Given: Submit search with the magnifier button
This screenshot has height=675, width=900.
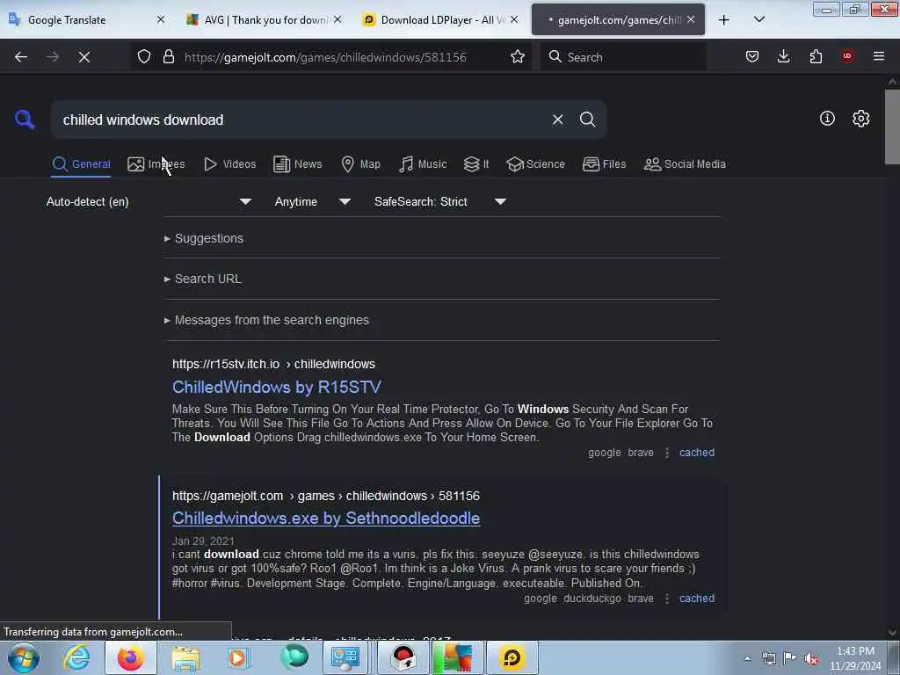Looking at the screenshot, I should [x=587, y=120].
